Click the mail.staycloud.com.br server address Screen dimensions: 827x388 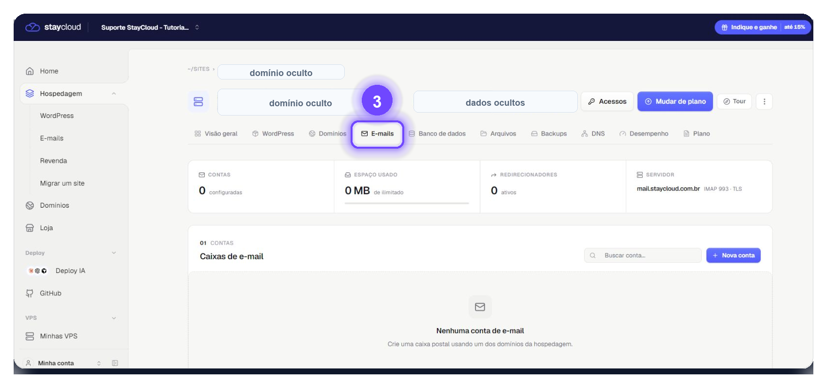[x=668, y=189]
